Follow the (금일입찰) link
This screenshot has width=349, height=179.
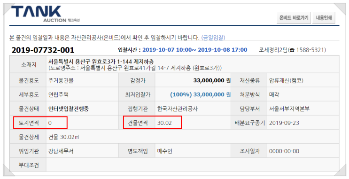(213, 38)
